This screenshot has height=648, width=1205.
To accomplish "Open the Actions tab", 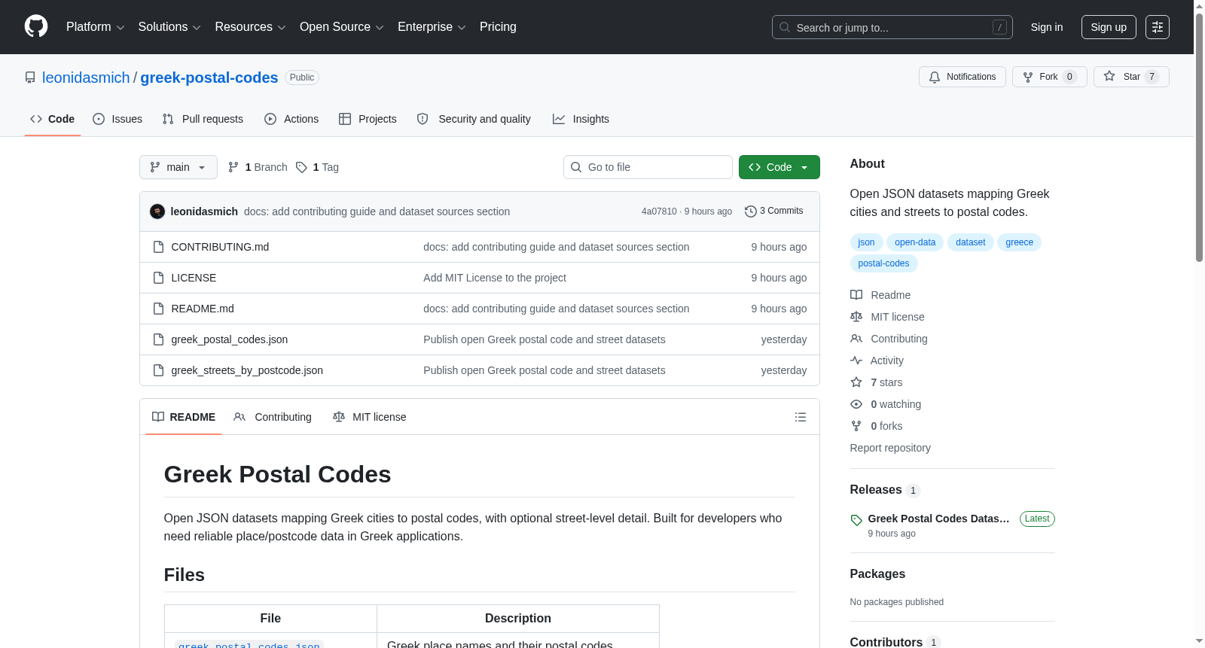I will pos(291,119).
